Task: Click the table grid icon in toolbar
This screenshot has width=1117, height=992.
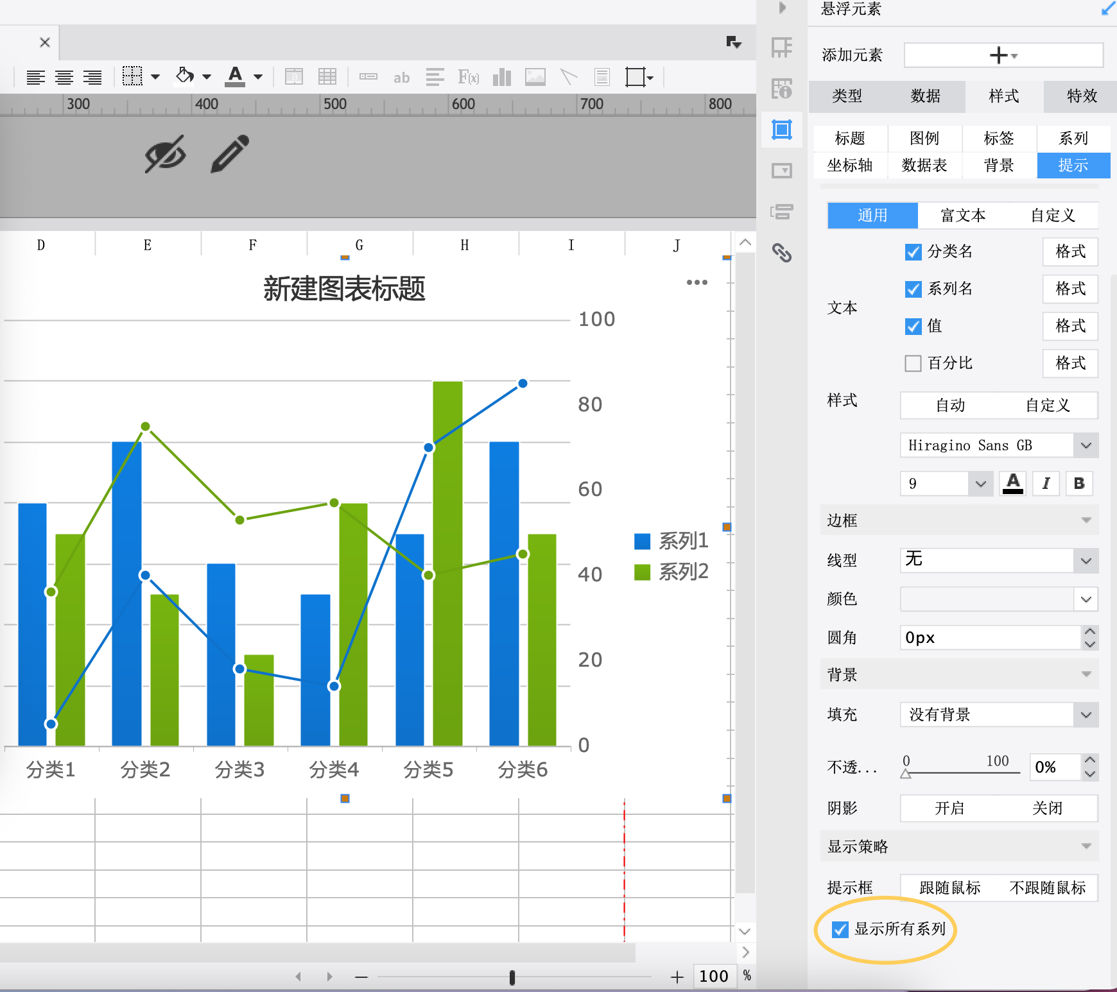Action: 327,77
